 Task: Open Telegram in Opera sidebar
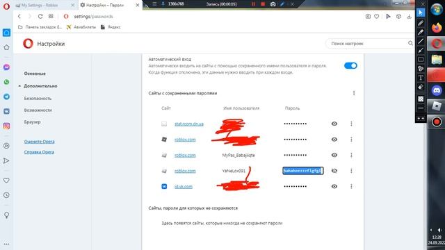(x=6, y=97)
